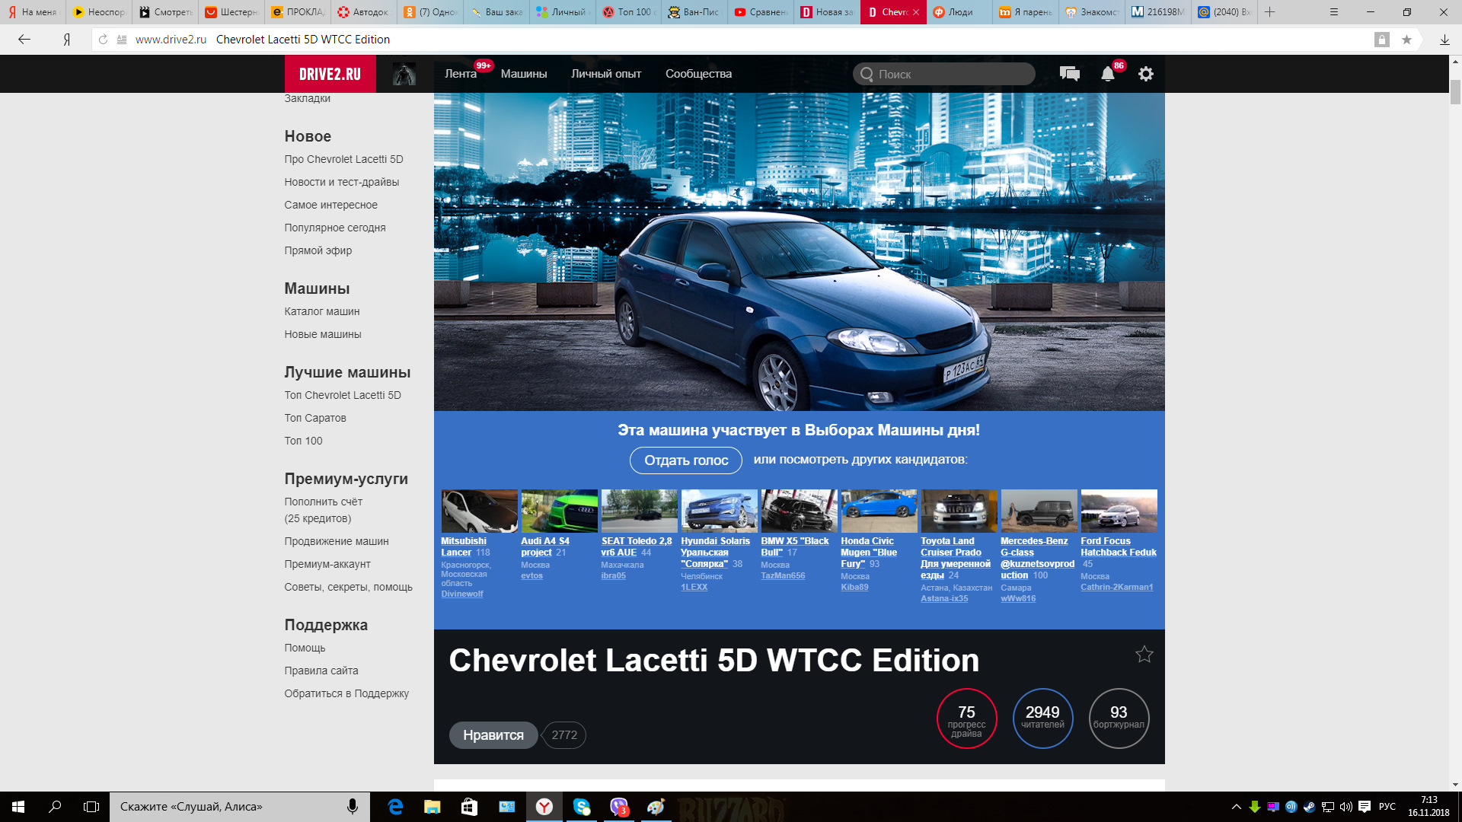This screenshot has height=822, width=1462.
Task: Bookmark car with the star icon
Action: tap(1144, 655)
